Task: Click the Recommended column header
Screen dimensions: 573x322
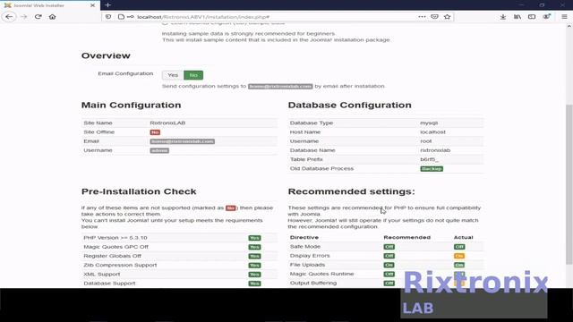Action: coord(406,237)
